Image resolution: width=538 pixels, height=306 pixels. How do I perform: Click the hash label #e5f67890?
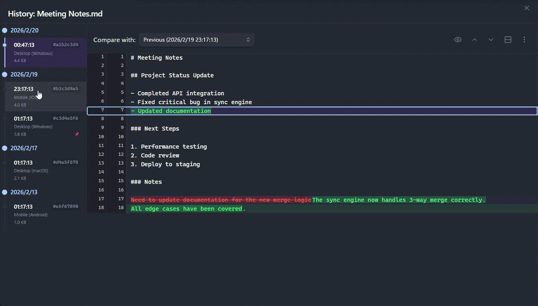[66, 207]
